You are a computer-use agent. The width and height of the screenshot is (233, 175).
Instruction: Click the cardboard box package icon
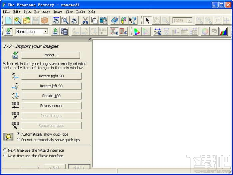45,20
